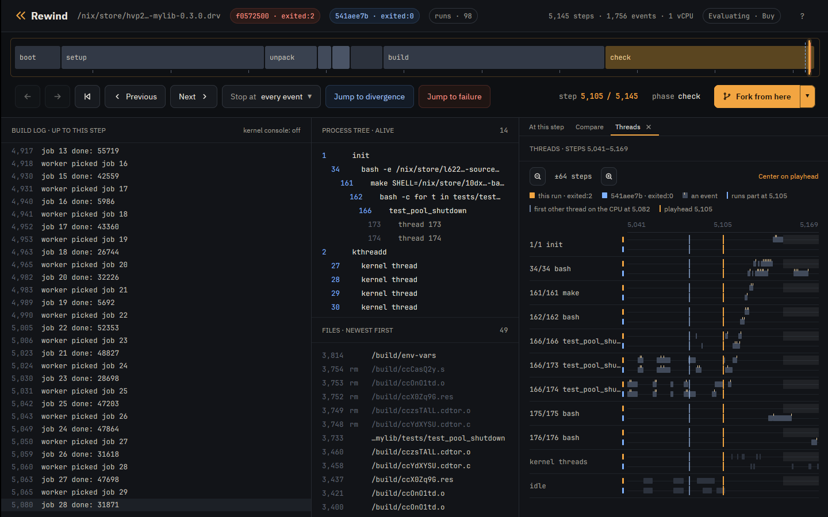
Task: Select process 166 test_pool_shutdown in the tree
Action: pyautogui.click(x=415, y=211)
